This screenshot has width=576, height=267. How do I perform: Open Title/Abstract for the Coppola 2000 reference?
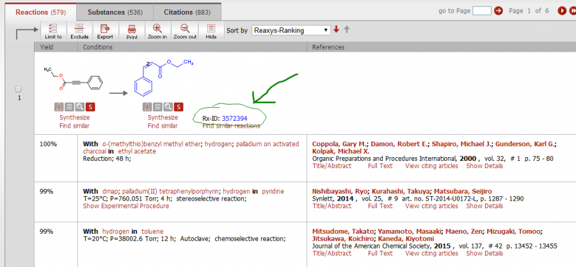(x=332, y=166)
